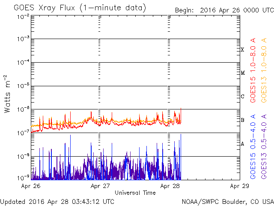274x206 pixels.
Task: Click the "Apr 29" x-axis date label
Action: pos(240,186)
